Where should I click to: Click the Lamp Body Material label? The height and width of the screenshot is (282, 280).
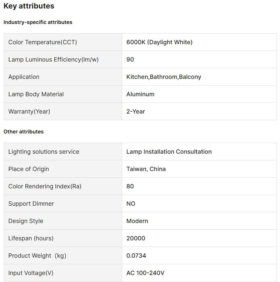[36, 94]
